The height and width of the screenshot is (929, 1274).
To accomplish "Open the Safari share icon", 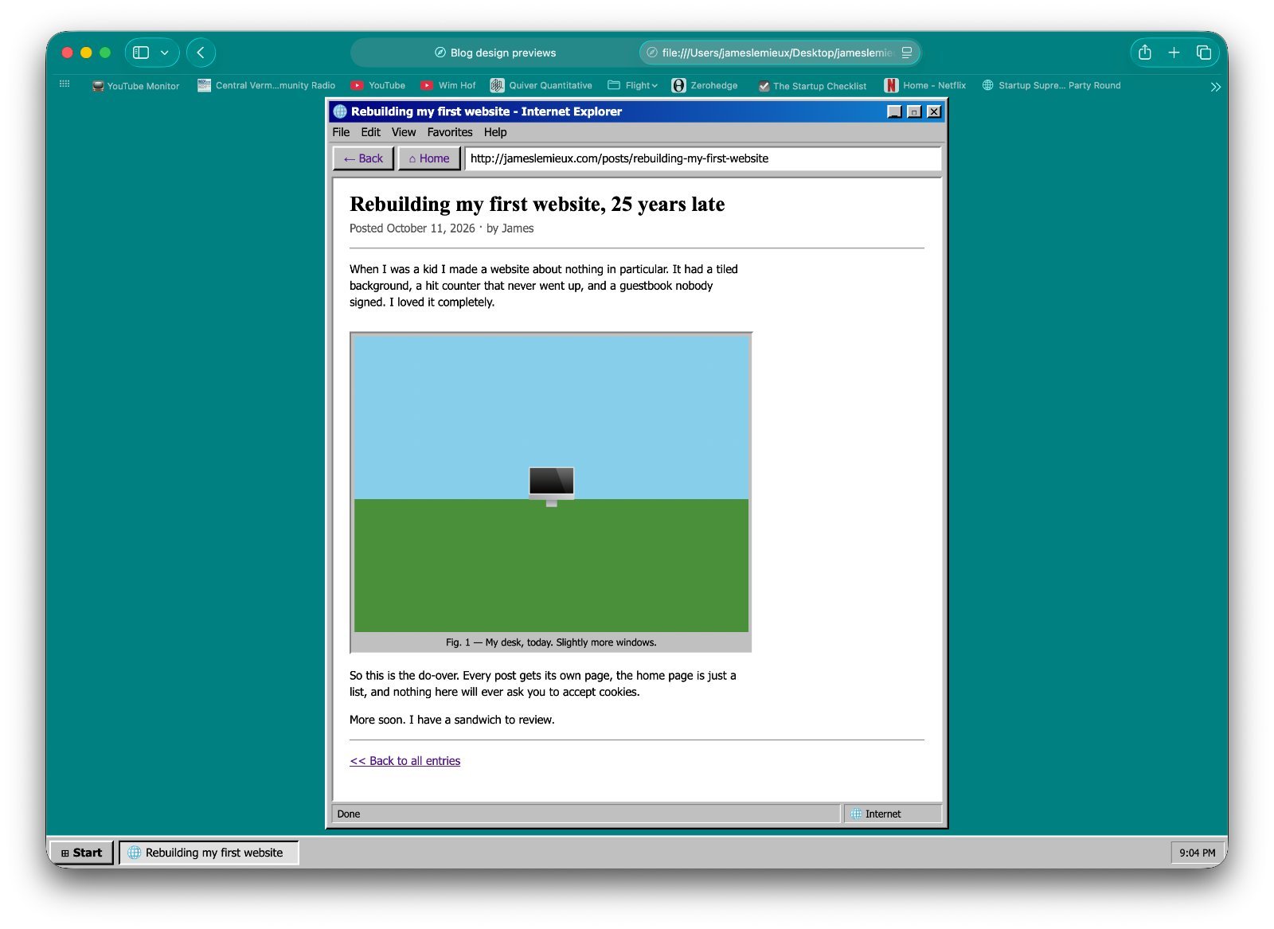I will pos(1145,53).
